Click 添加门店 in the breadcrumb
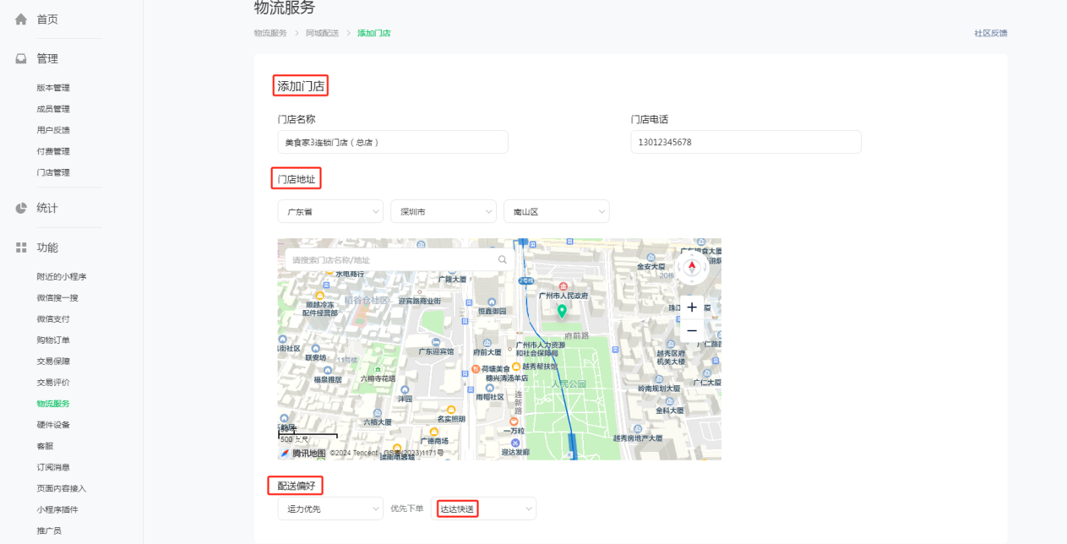This screenshot has height=544, width=1067. click(373, 33)
